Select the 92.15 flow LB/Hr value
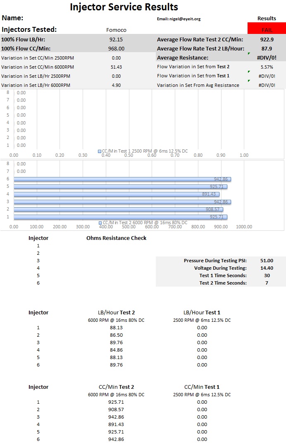The width and height of the screenshot is (286, 443). [116, 40]
